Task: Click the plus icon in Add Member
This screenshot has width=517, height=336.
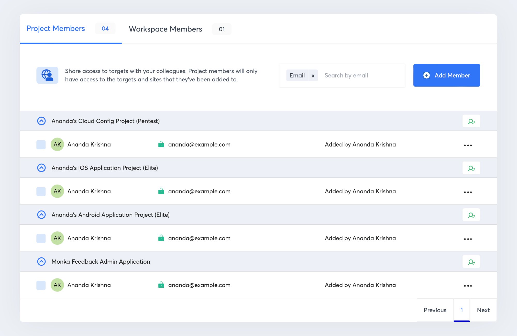Action: click(x=427, y=75)
